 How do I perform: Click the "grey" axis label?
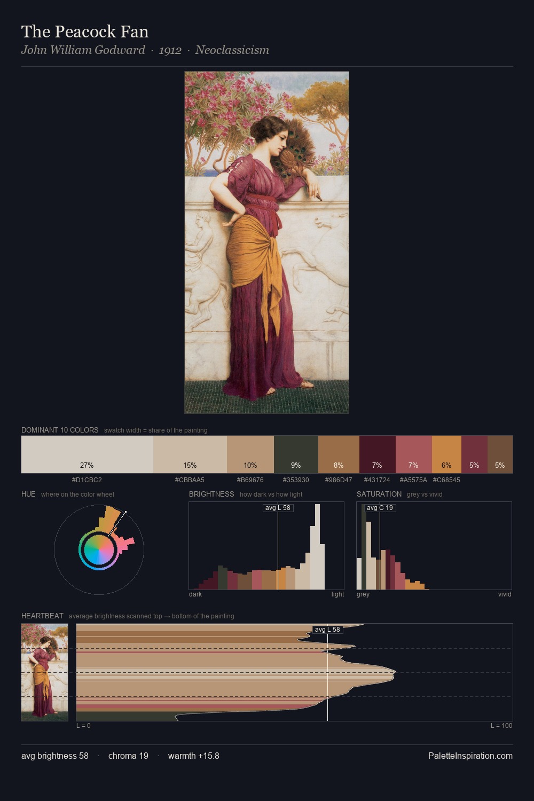coord(363,594)
